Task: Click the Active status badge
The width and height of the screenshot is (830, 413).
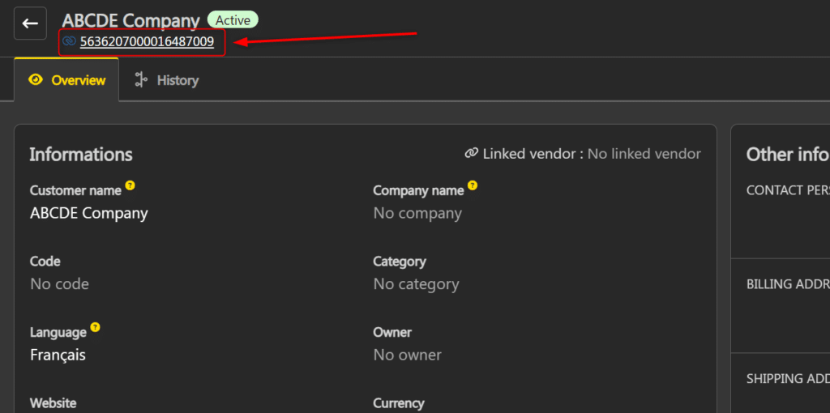Action: [x=233, y=20]
